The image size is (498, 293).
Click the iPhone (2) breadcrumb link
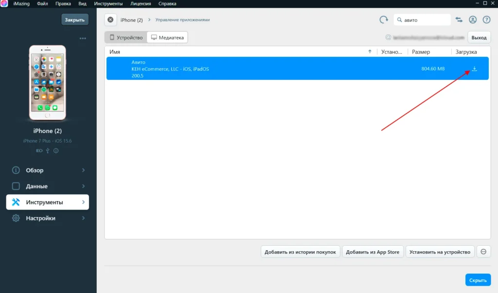coord(131,19)
